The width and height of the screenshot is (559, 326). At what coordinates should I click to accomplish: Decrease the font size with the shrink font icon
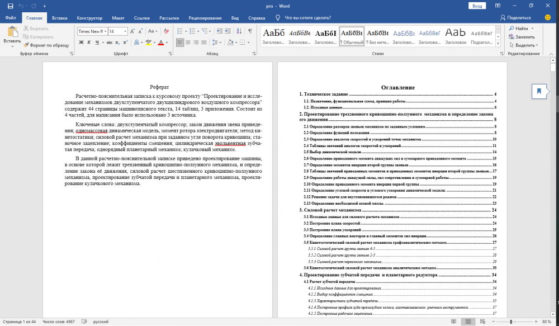coord(140,31)
